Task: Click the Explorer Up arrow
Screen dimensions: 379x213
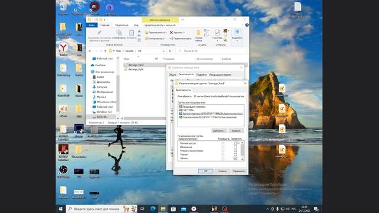Action: (105, 51)
